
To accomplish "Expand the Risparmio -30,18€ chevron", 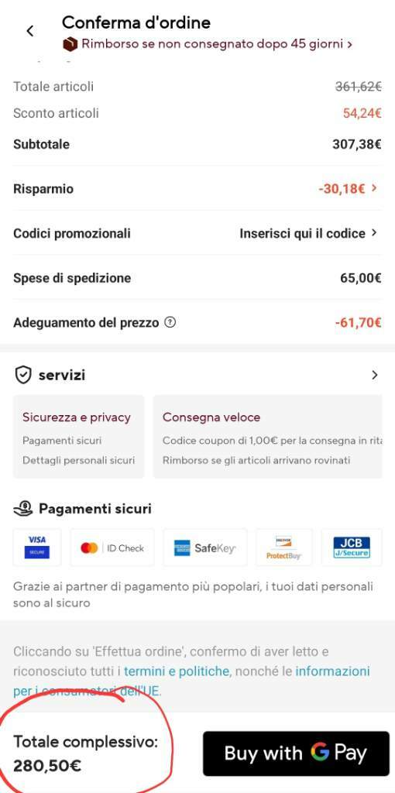I will pos(374,188).
